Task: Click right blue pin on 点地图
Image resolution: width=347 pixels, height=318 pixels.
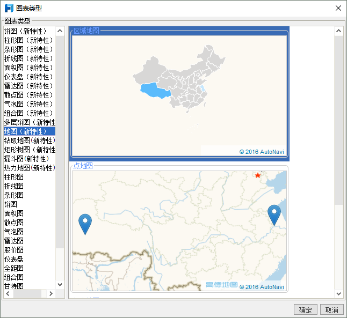Action: pos(274,215)
